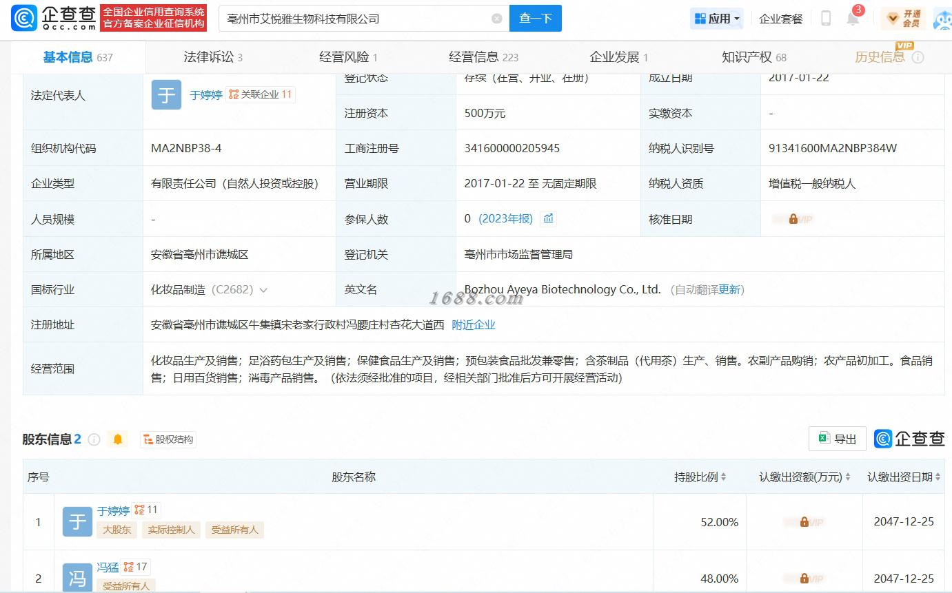Click the 查一下 search button

pos(536,19)
